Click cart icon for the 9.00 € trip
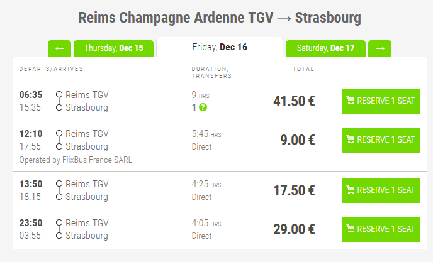Screen dimensions: 433x262 point(351,139)
